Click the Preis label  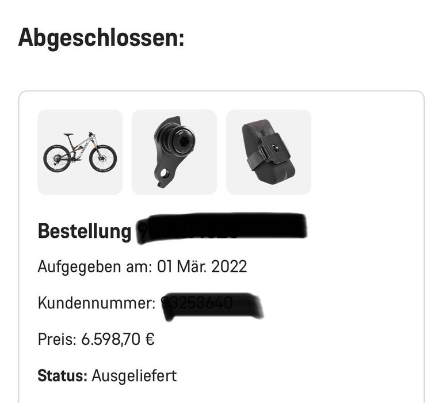tap(56, 340)
